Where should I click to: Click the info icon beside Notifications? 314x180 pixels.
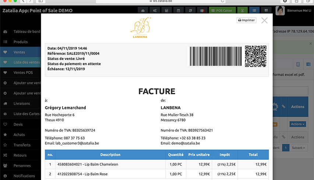click(5, 176)
